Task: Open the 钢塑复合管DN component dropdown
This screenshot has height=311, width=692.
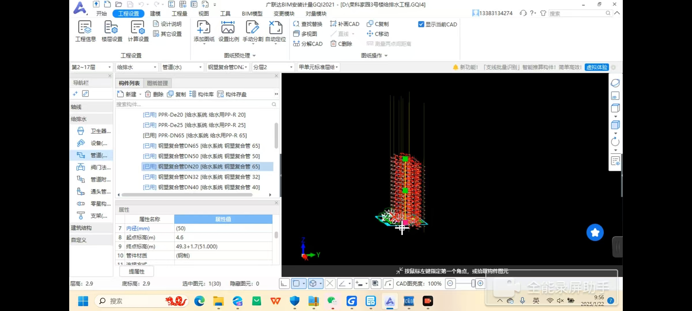Action: coord(228,67)
